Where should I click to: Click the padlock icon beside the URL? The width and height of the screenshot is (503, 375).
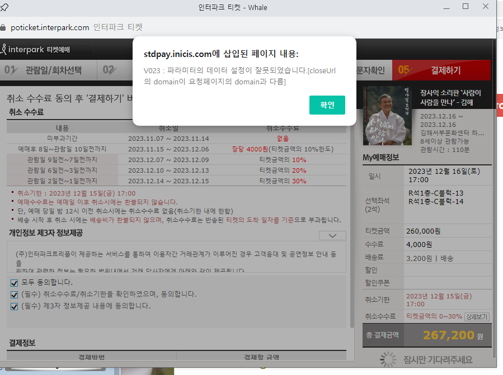[3, 27]
